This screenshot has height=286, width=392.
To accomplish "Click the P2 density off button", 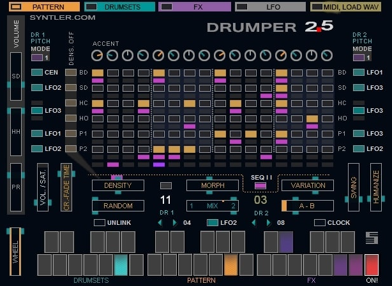I will click(71, 148).
